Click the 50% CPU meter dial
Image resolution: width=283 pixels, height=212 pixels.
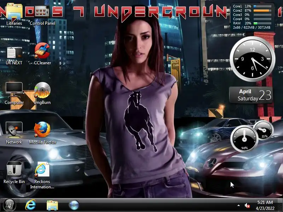pos(244,139)
